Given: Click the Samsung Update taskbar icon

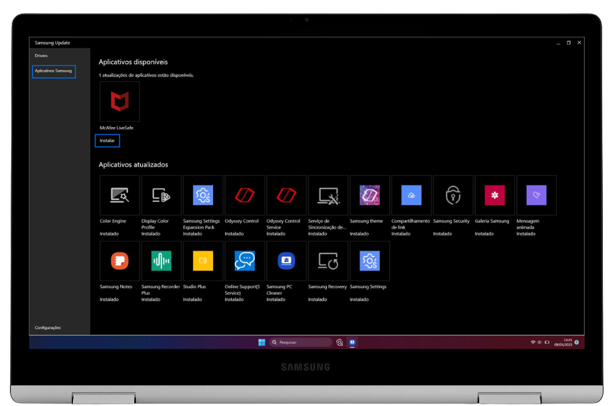Looking at the screenshot, I should coord(353,342).
